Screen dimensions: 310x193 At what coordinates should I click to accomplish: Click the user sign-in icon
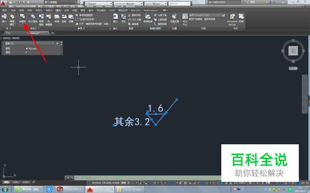pyautogui.click(x=248, y=2)
